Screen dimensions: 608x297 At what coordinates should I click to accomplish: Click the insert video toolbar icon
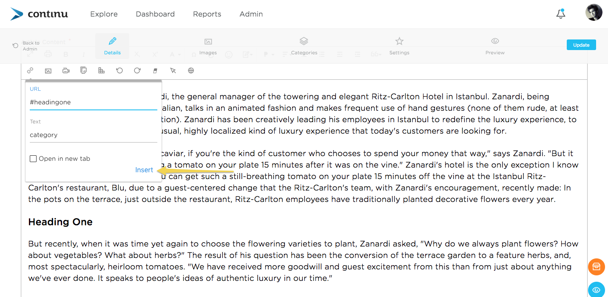pos(66,70)
